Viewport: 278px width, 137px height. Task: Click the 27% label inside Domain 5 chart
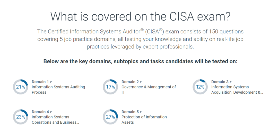(x=110, y=117)
